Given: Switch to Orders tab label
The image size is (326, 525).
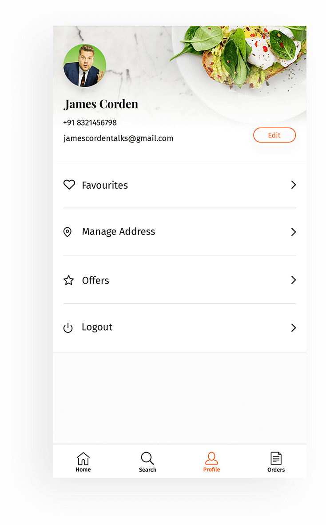Looking at the screenshot, I should pos(276,470).
